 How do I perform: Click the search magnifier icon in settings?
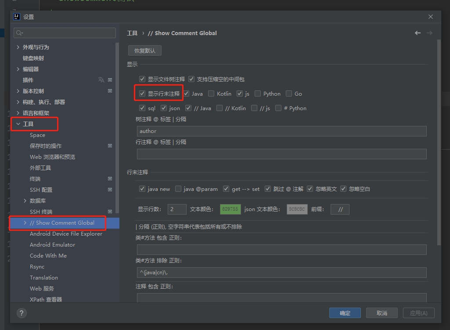point(19,33)
